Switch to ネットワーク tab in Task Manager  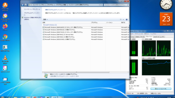click(x=156, y=37)
